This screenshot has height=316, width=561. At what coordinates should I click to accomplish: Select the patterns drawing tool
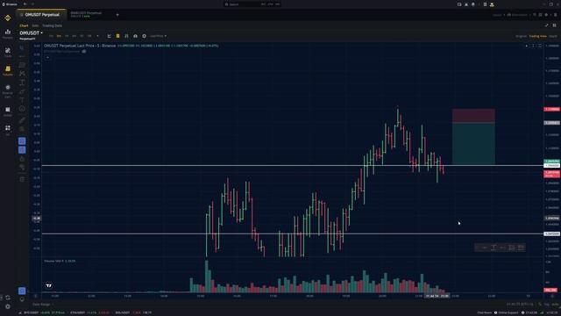pyautogui.click(x=22, y=74)
